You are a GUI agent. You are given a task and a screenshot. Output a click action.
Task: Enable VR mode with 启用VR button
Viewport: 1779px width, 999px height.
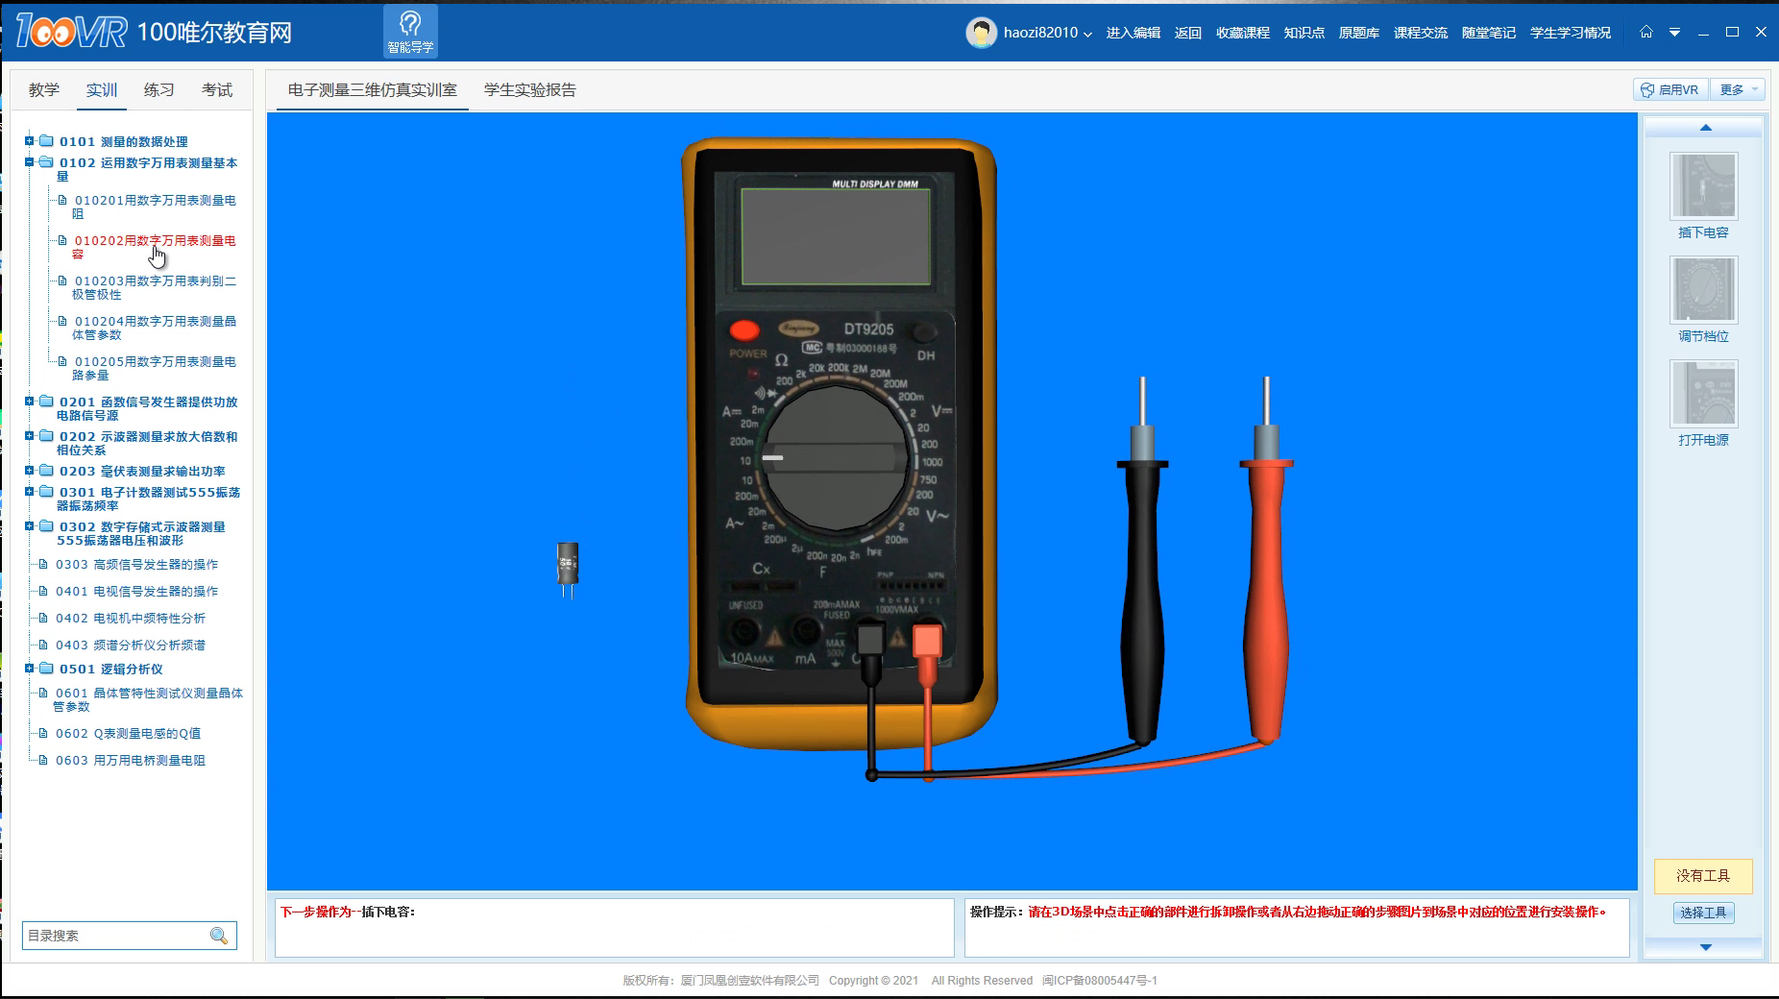pos(1669,89)
